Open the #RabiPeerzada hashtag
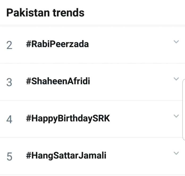The height and width of the screenshot is (176, 185). pos(57,44)
